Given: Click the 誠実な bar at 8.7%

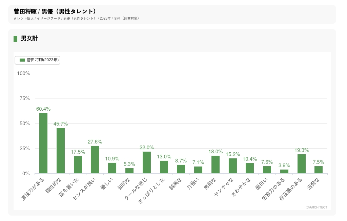Looking at the screenshot, I should tap(181, 169).
